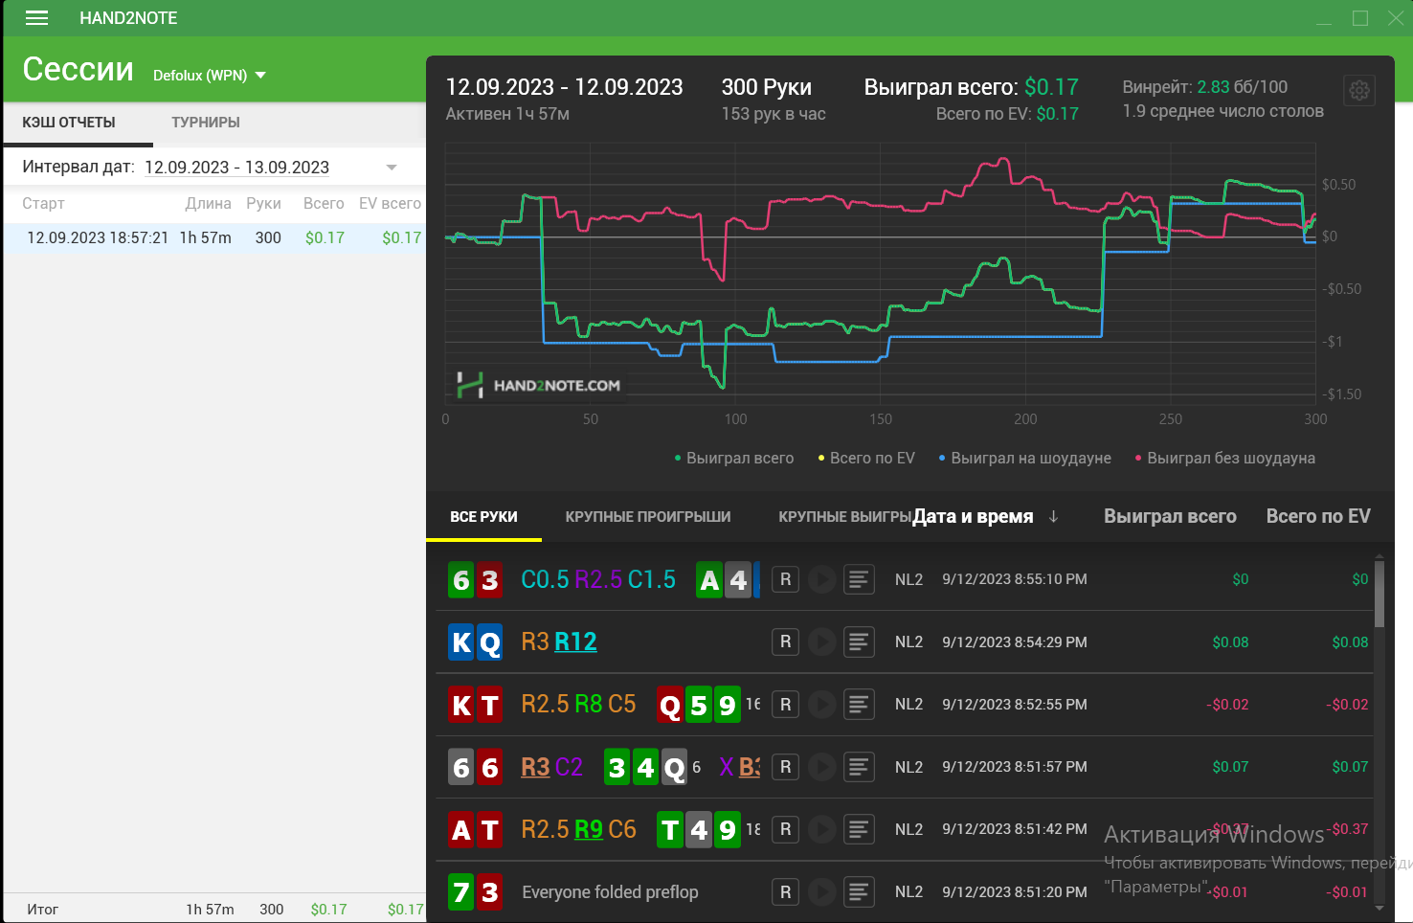Toggle 'Выиграл всего' legend series
This screenshot has height=923, width=1413.
click(x=734, y=459)
